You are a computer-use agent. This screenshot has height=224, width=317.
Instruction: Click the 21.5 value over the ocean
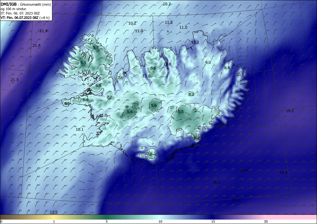(15, 80)
